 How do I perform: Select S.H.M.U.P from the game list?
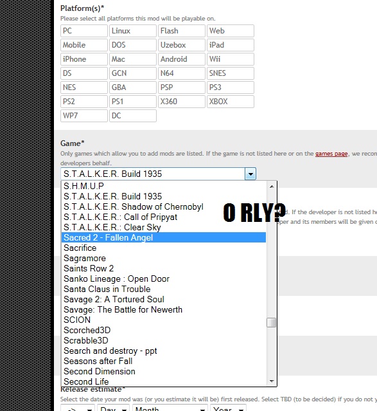coord(164,186)
